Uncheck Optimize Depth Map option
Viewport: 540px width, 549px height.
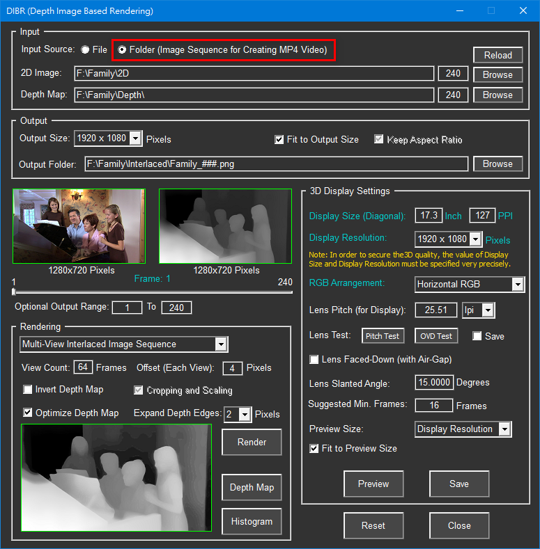pyautogui.click(x=28, y=413)
